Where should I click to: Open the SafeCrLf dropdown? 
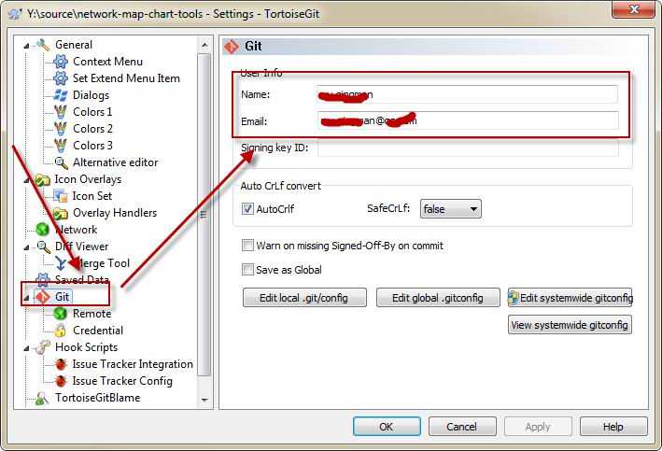[450, 209]
